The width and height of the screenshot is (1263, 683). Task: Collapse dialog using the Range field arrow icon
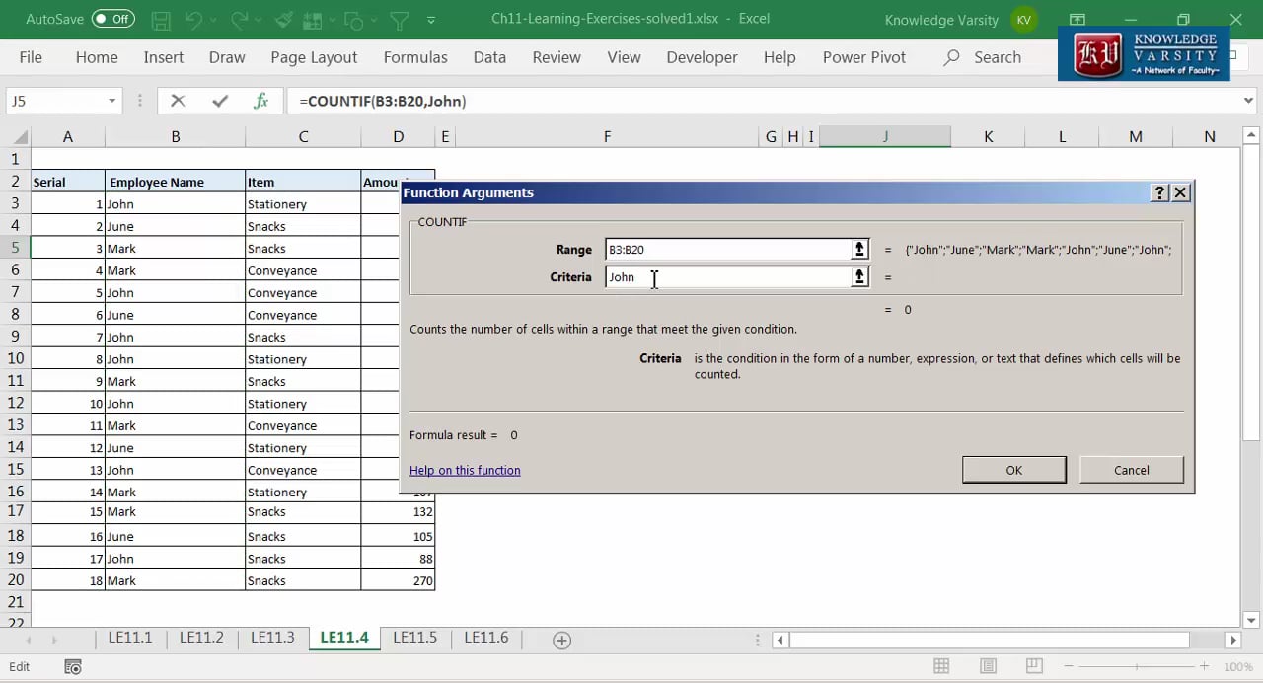click(x=859, y=250)
